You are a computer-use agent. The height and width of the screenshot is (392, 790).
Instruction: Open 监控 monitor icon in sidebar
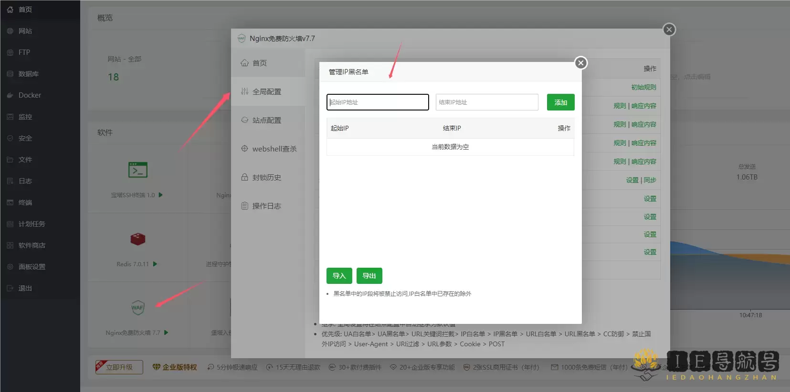pyautogui.click(x=10, y=117)
